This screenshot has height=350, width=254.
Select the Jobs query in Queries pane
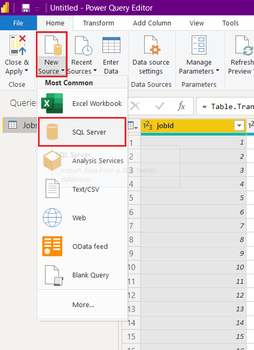(20, 125)
